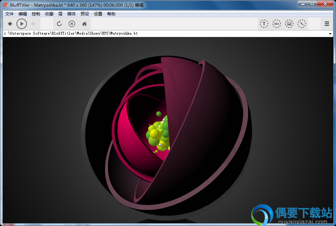The height and width of the screenshot is (226, 336).
Task: Click the refresh circular arrow icon
Action: (59, 24)
